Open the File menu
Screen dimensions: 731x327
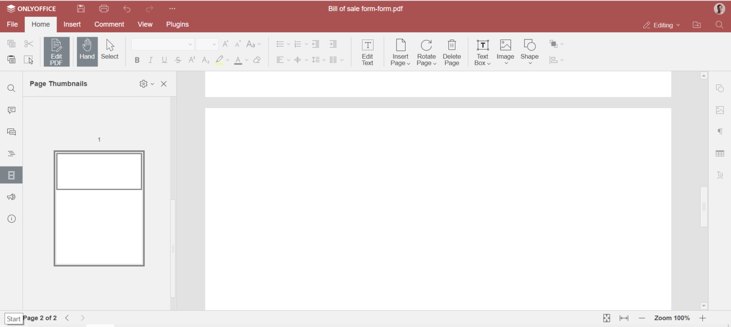pos(12,24)
